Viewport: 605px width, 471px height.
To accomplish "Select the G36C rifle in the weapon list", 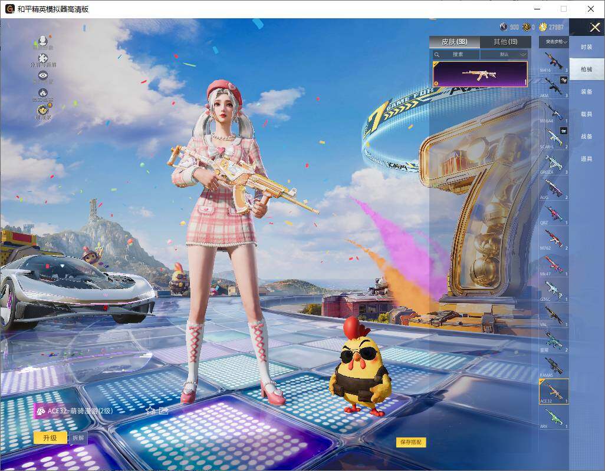I will pyautogui.click(x=554, y=290).
